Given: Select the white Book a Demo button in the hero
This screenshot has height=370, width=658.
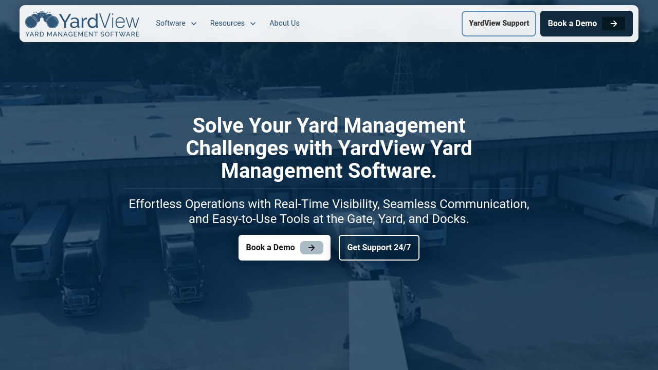Looking at the screenshot, I should coord(270,248).
